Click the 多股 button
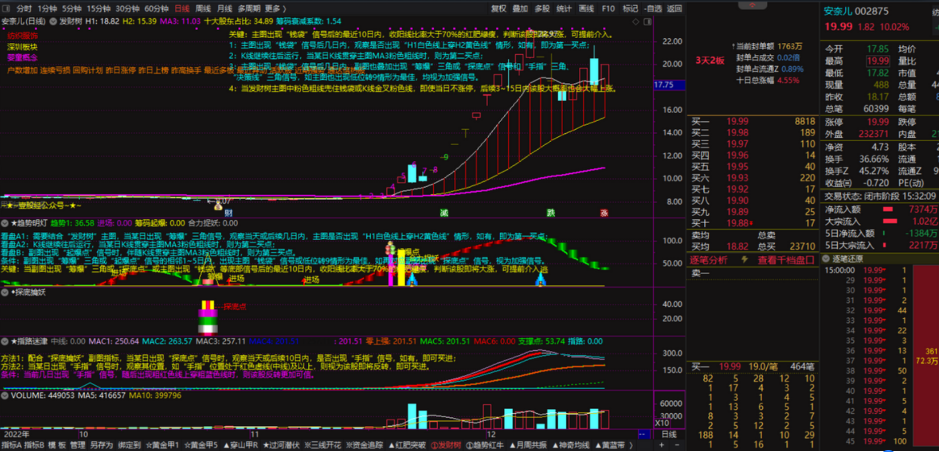The image size is (939, 452). (542, 9)
